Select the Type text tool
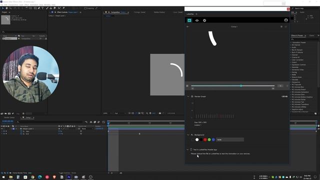Screen dimensions: 320x180 (42, 8)
